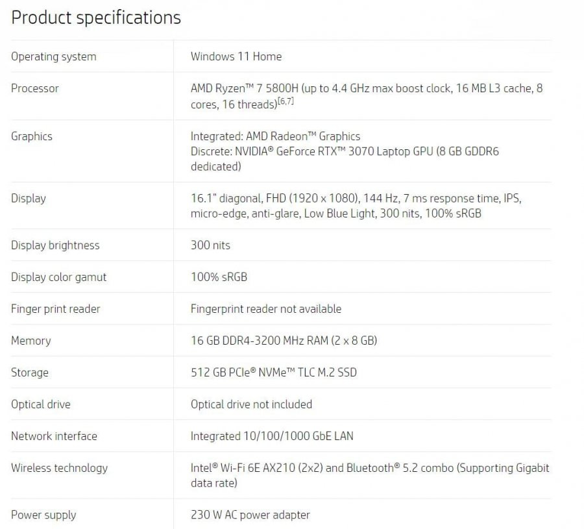Select the Display brightness label
584x529 pixels.
(55, 245)
